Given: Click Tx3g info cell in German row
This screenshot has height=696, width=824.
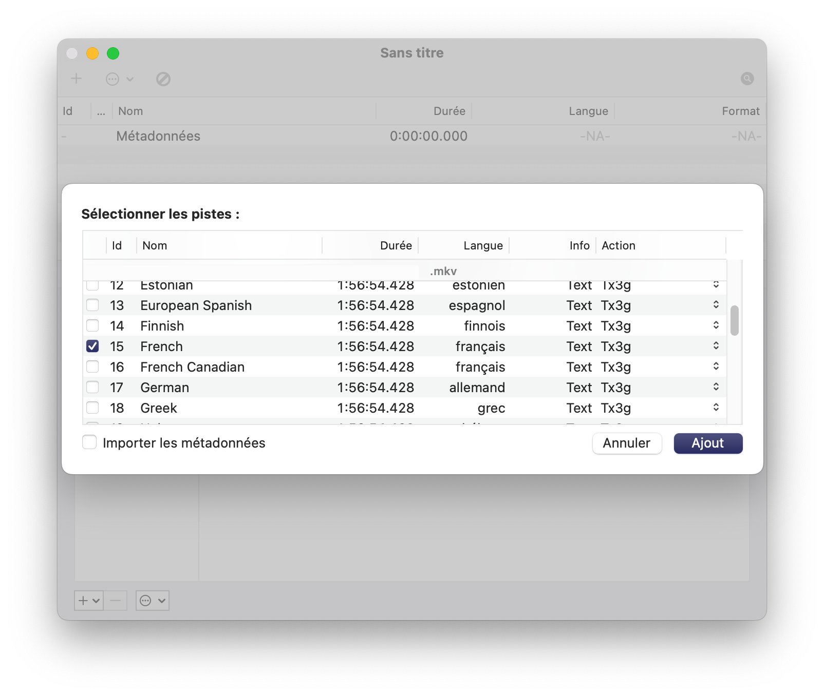Looking at the screenshot, I should pyautogui.click(x=616, y=388).
